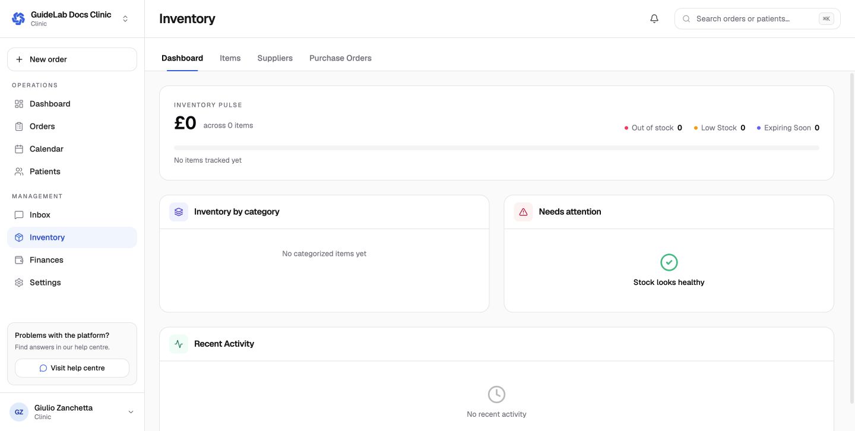Click Visit help centre button

[x=72, y=368]
